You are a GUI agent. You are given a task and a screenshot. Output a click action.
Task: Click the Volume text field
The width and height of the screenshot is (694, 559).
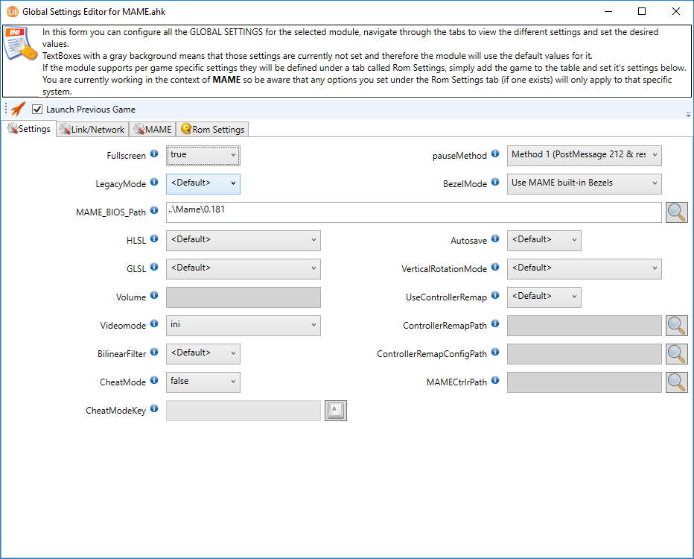[x=243, y=297]
